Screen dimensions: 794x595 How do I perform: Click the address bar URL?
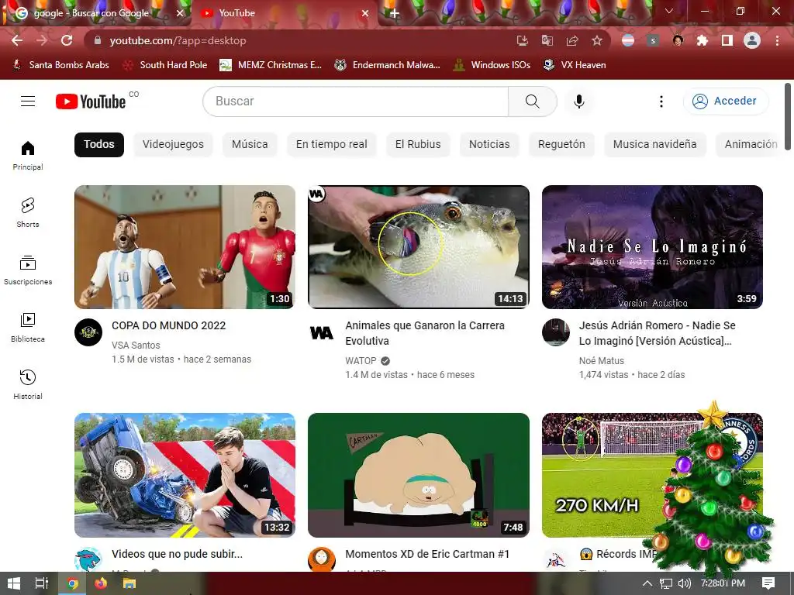pos(178,40)
